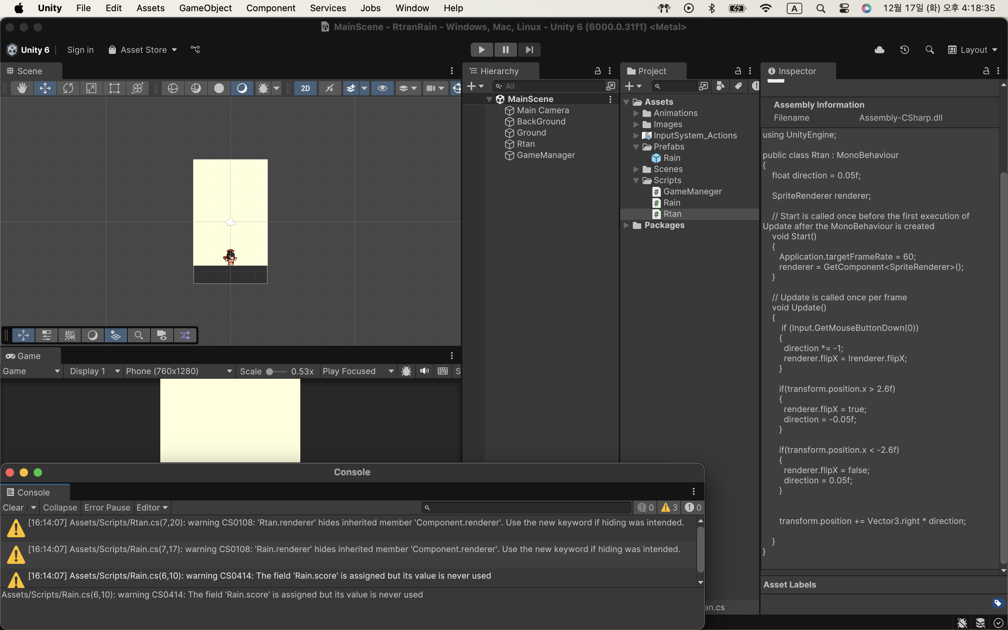Open global Search magnifier in Unity toolbar
Image resolution: width=1008 pixels, height=630 pixels.
(x=929, y=50)
